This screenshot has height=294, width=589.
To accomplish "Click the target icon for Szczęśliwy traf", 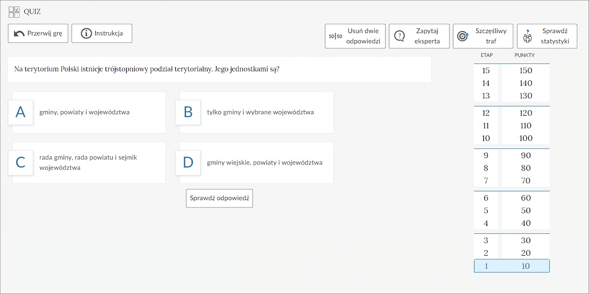I will point(463,36).
